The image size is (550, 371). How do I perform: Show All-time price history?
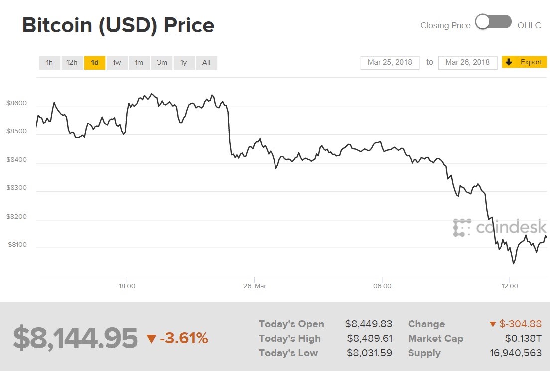(x=206, y=63)
